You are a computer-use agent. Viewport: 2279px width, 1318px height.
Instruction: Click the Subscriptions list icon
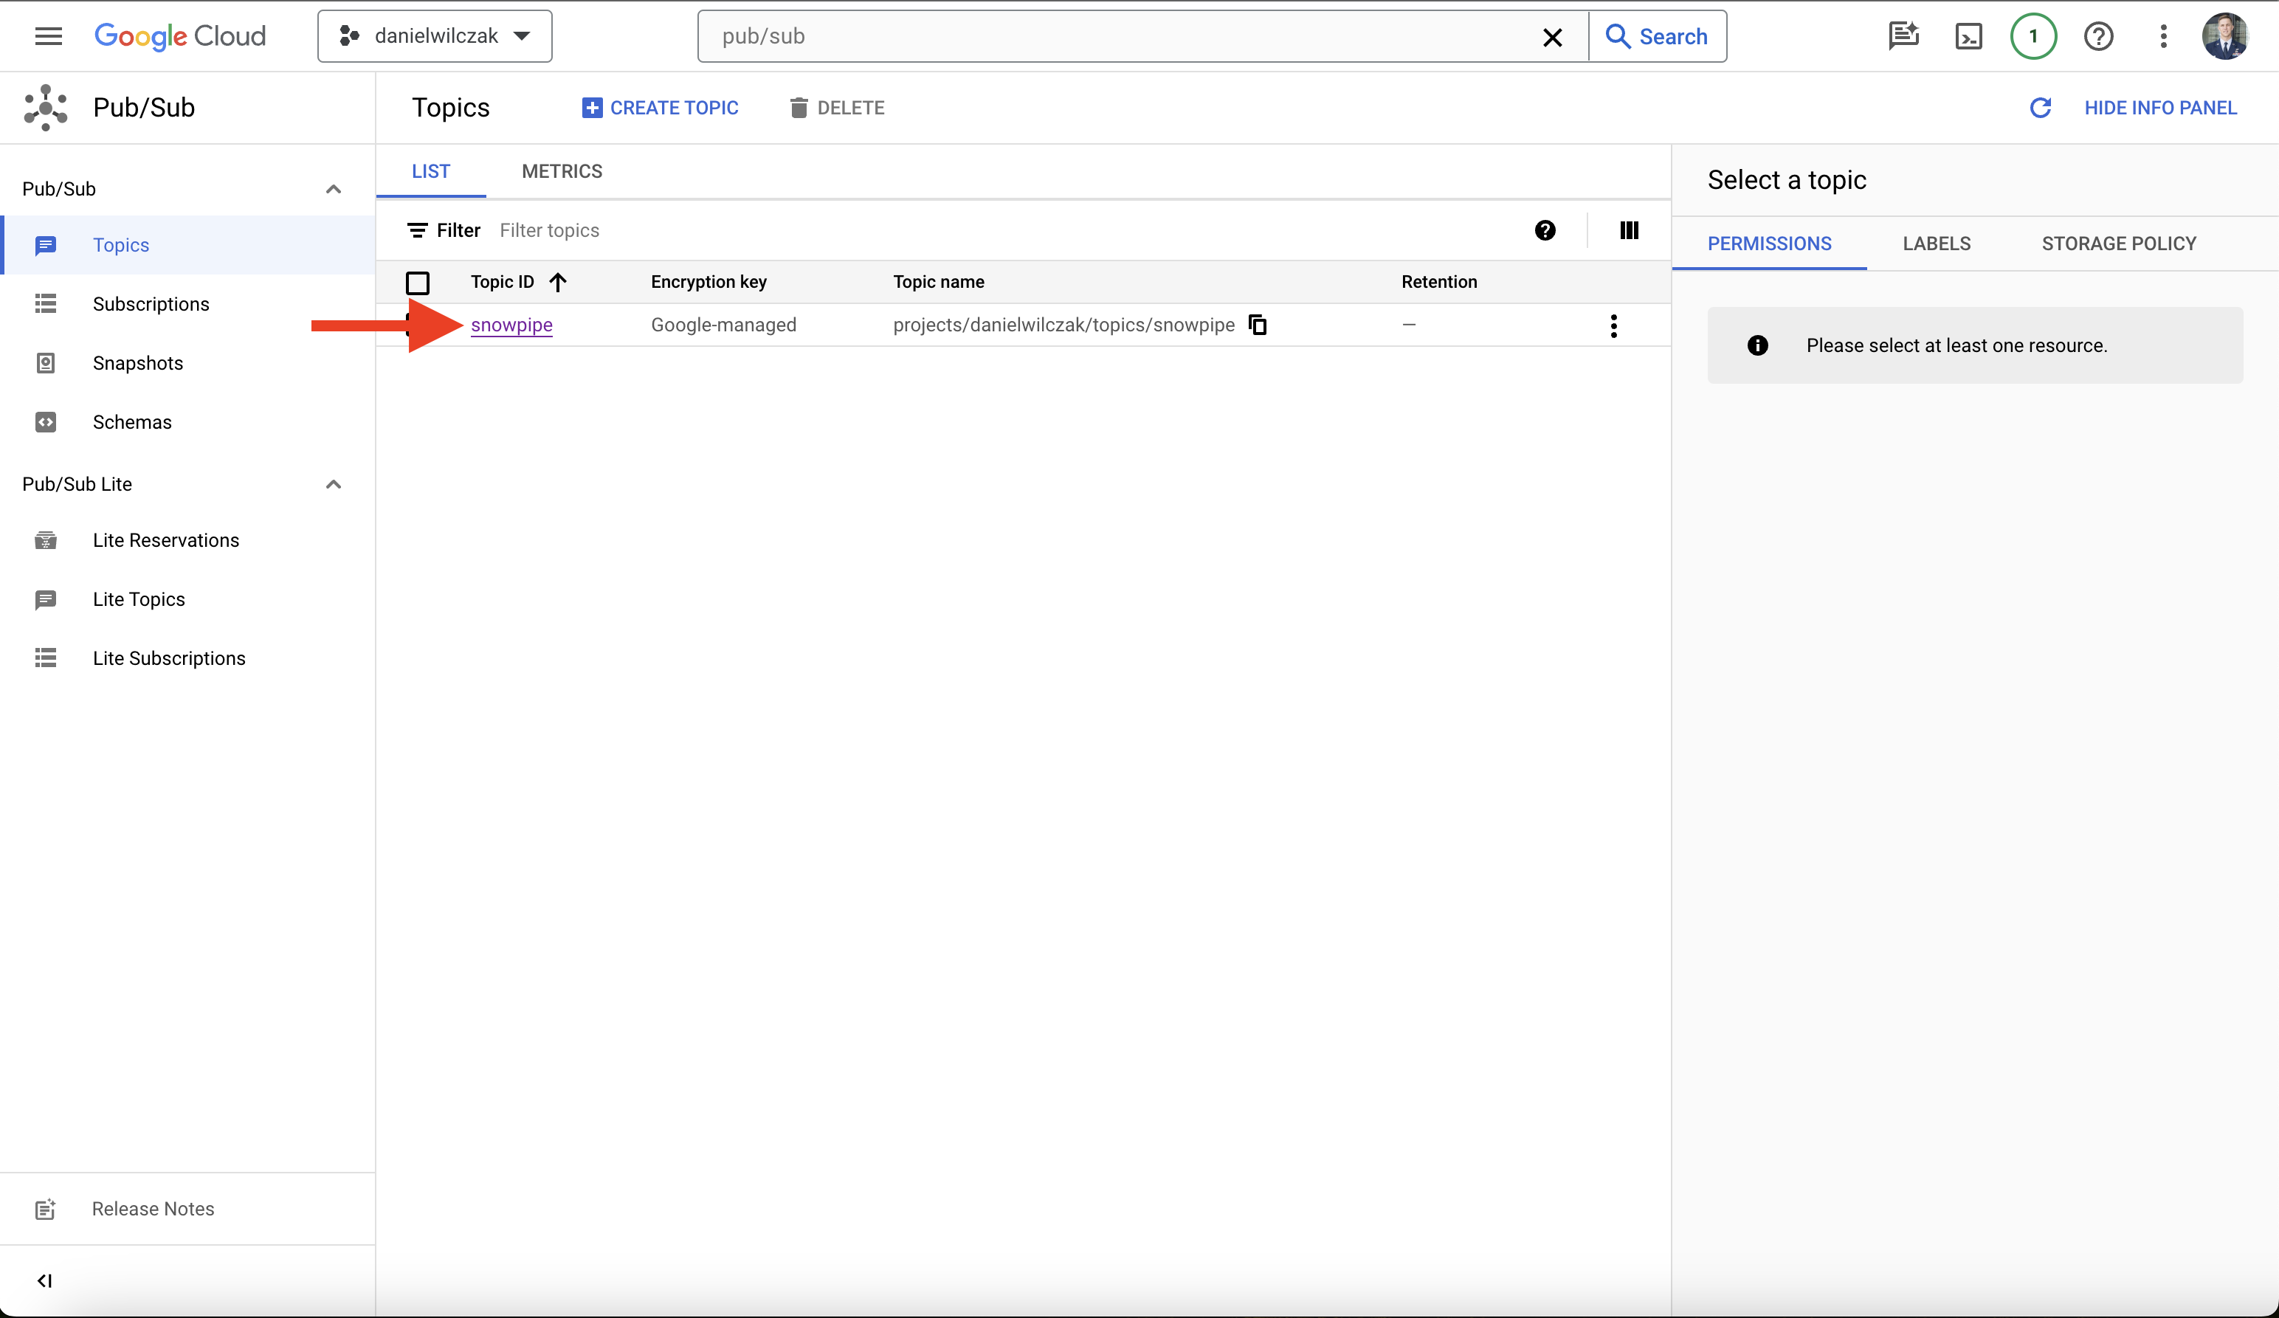[45, 304]
